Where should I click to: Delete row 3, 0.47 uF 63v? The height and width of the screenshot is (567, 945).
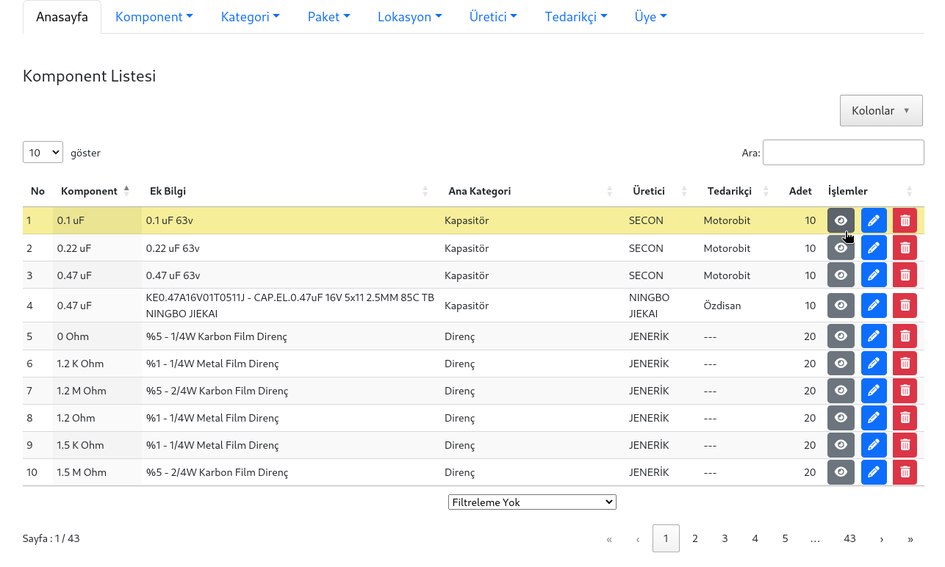tap(905, 275)
